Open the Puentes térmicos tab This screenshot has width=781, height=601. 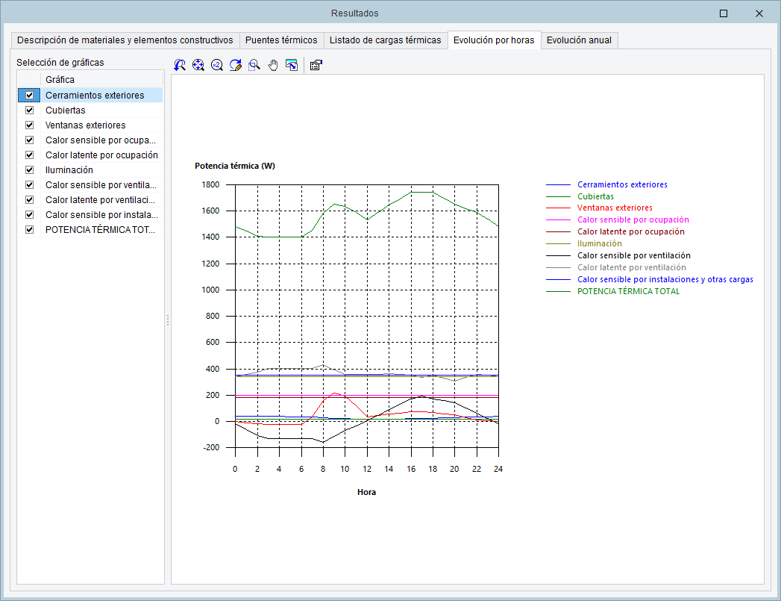[281, 40]
